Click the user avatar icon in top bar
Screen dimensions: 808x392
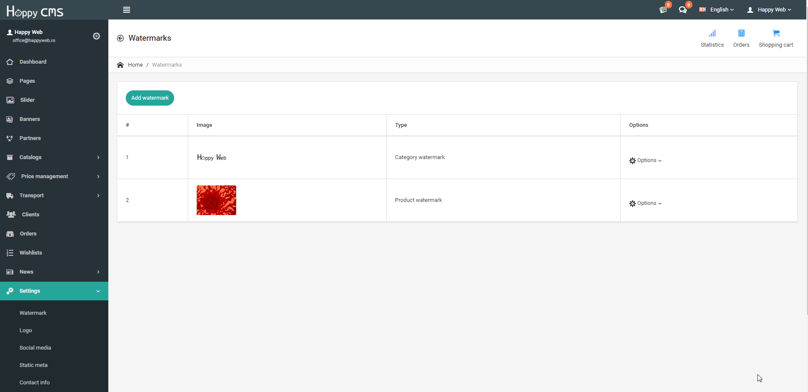750,10
